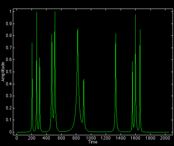Click the peak tip near time 270
Screen dimensions: 174x146
click(37, 12)
